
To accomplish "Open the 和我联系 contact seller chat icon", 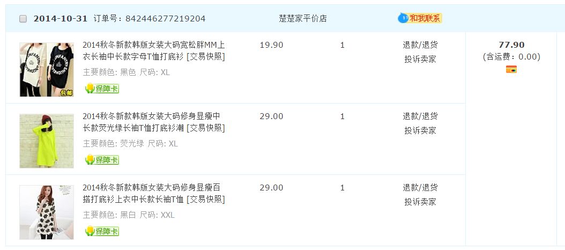I will pyautogui.click(x=420, y=18).
